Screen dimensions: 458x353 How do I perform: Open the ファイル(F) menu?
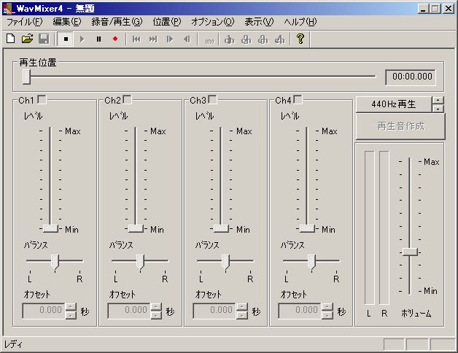25,22
